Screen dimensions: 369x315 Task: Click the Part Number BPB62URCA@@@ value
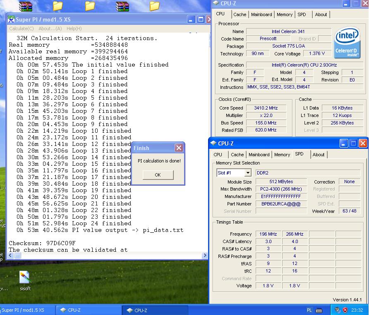281,204
